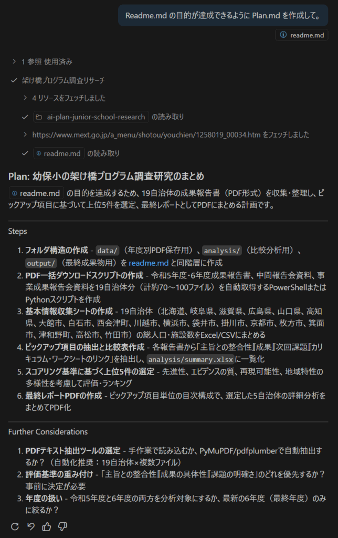The image size is (338, 538).
Task: Click the thumbs up icon
Action: click(x=47, y=526)
